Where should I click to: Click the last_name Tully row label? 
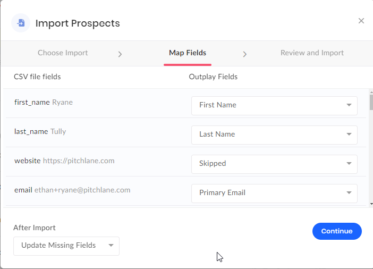(x=40, y=131)
